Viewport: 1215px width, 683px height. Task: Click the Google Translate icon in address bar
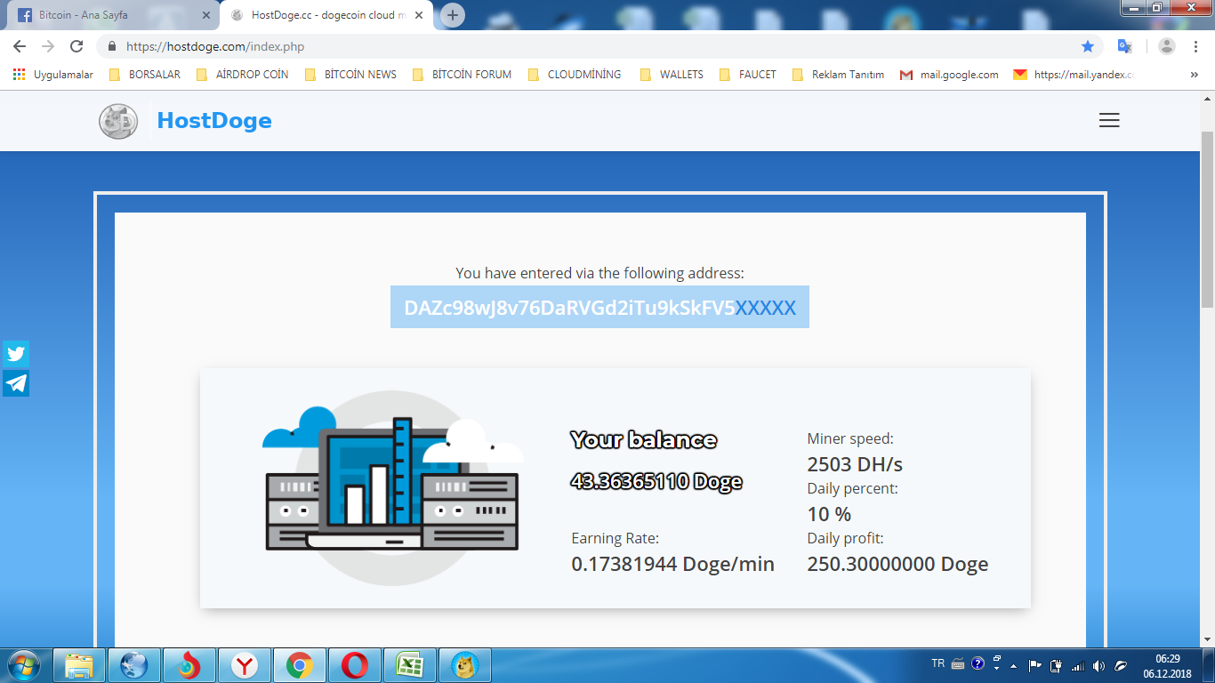click(x=1124, y=46)
